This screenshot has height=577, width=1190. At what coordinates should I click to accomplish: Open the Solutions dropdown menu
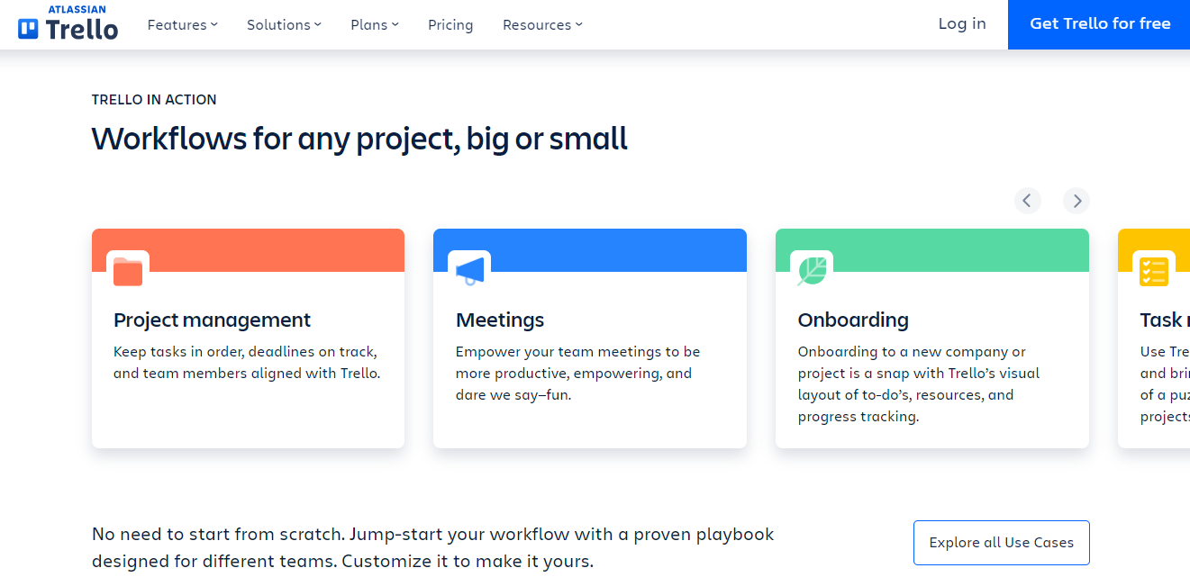(x=284, y=25)
